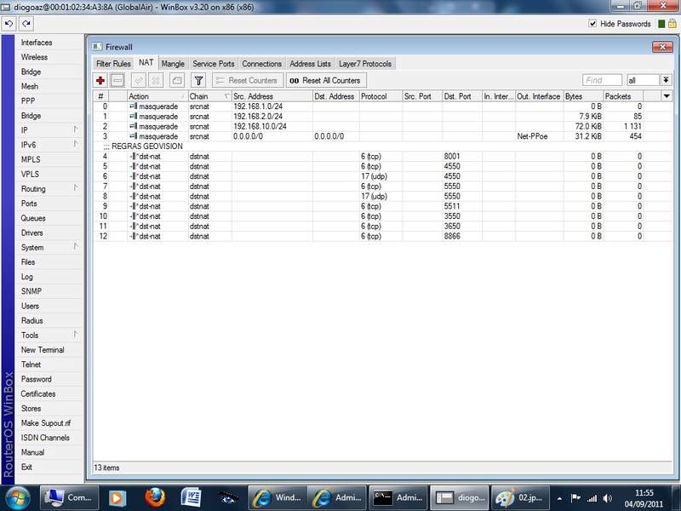681x511 pixels.
Task: Open the 'all' filter dropdown arrow
Action: tap(666, 80)
